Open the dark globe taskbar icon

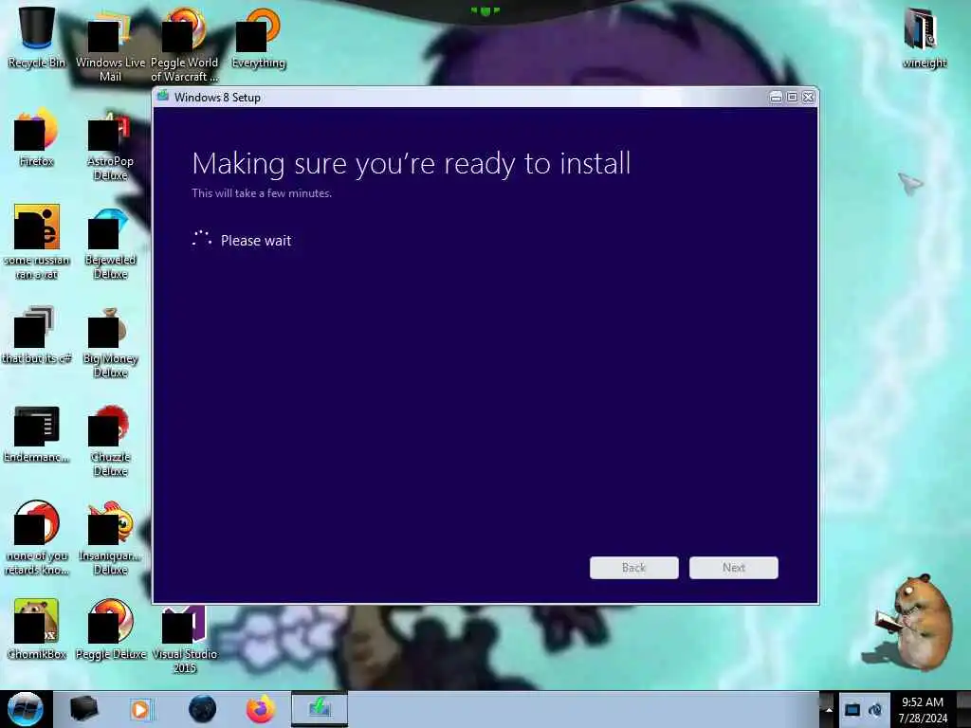point(202,709)
